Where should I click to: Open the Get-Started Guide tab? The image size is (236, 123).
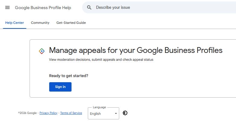pyautogui.click(x=71, y=23)
